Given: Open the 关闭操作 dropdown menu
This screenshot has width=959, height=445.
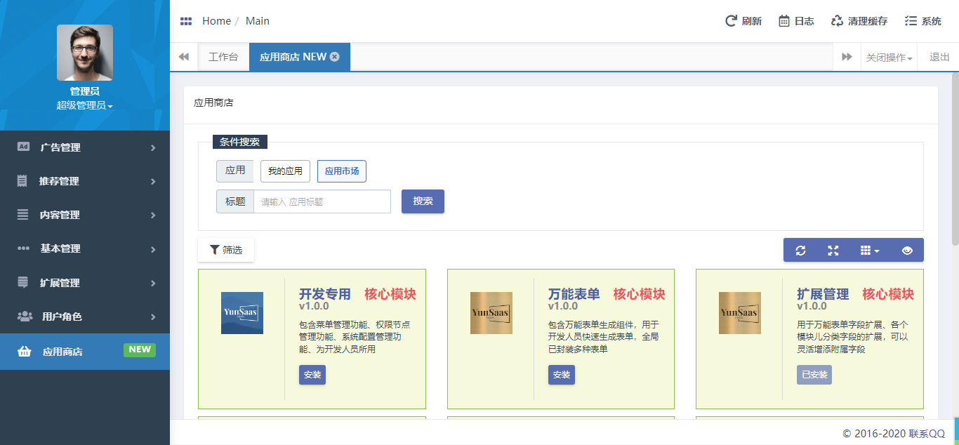Looking at the screenshot, I should 889,58.
